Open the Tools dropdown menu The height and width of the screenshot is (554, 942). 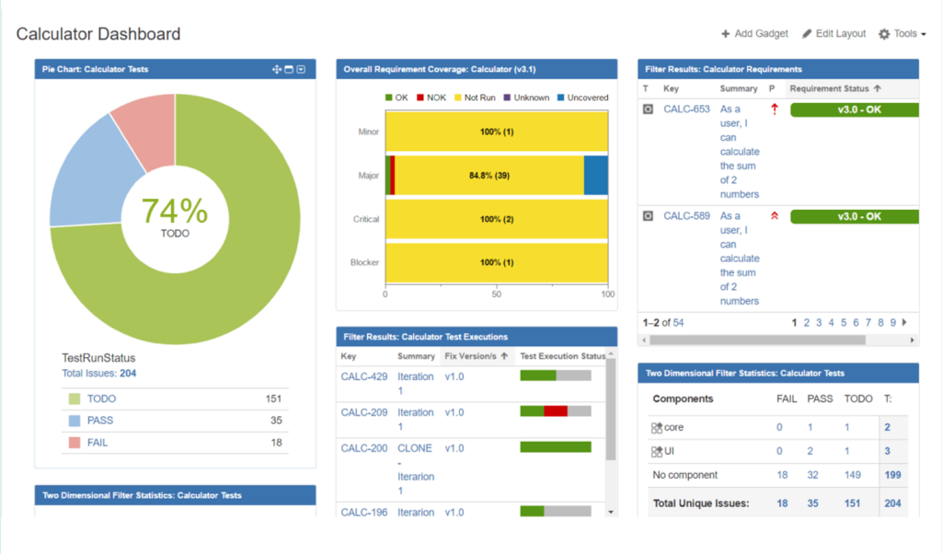[902, 33]
